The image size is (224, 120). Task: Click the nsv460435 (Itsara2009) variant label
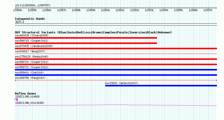pos(32,35)
